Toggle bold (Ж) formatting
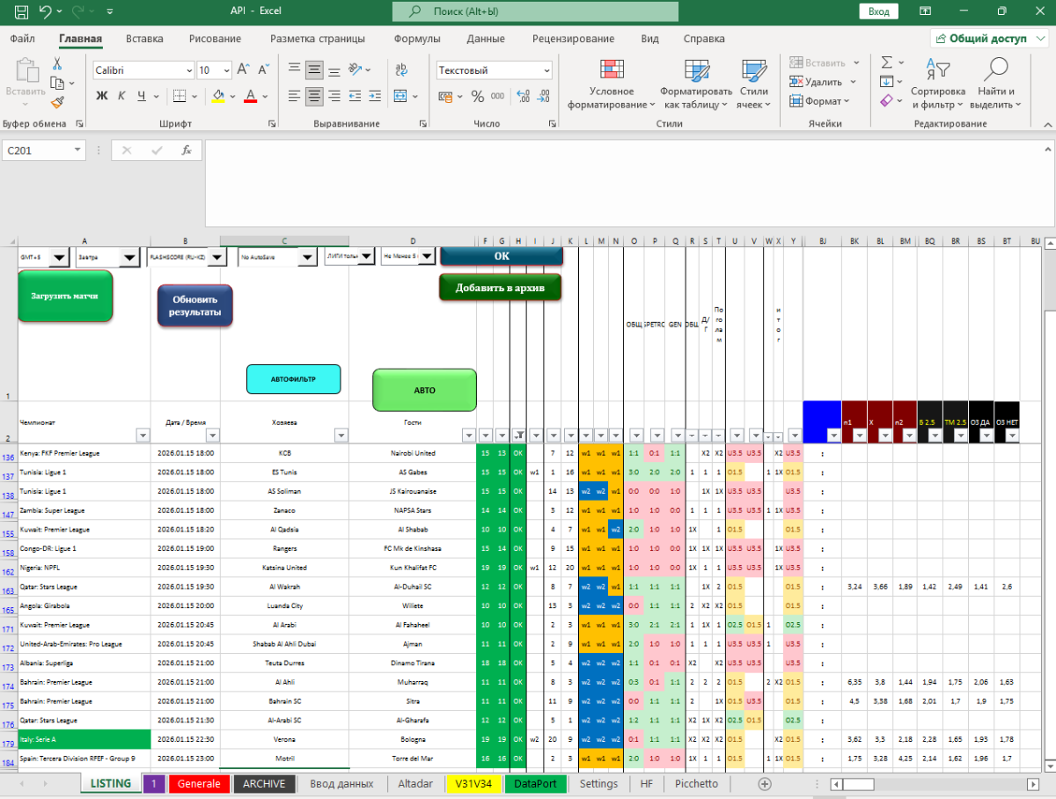The height and width of the screenshot is (799, 1056). point(102,96)
